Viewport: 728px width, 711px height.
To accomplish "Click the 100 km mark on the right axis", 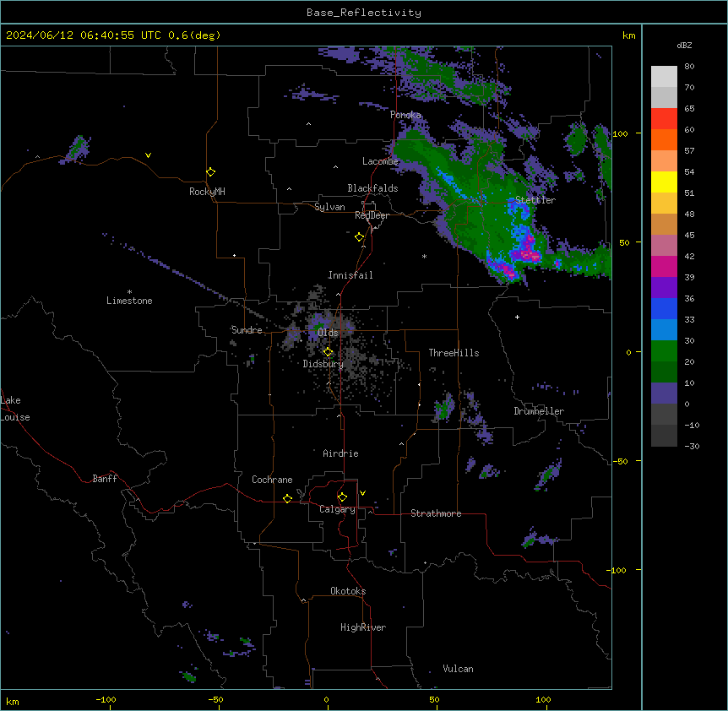I will pyautogui.click(x=620, y=133).
